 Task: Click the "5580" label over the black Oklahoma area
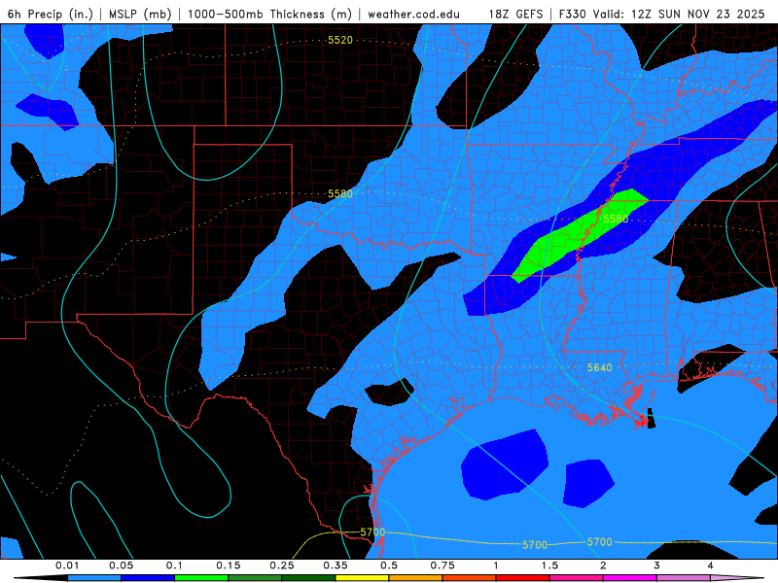click(x=339, y=193)
